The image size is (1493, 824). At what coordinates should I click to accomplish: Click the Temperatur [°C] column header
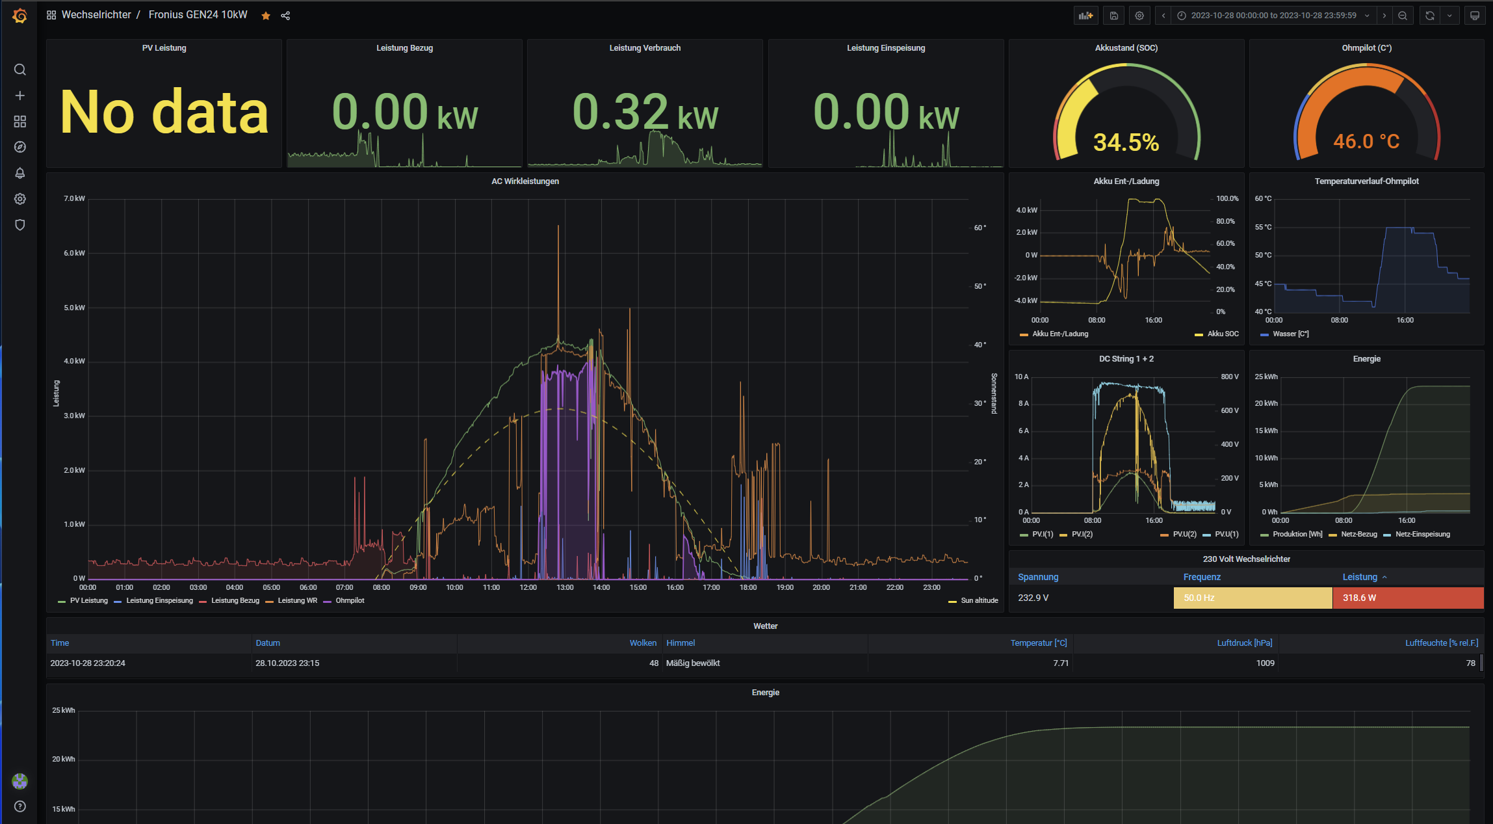[1038, 643]
